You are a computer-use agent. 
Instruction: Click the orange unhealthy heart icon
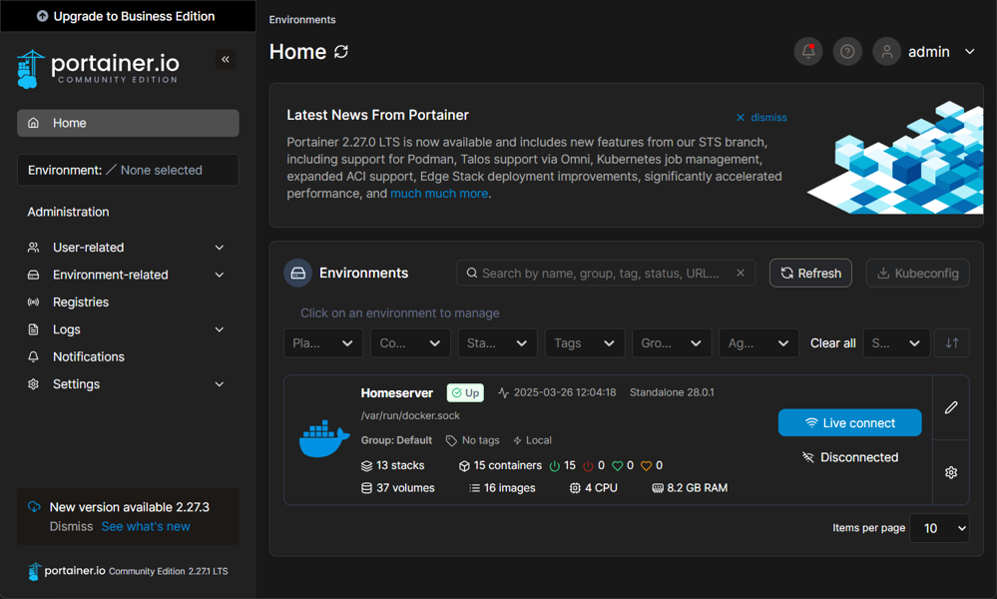pos(646,466)
